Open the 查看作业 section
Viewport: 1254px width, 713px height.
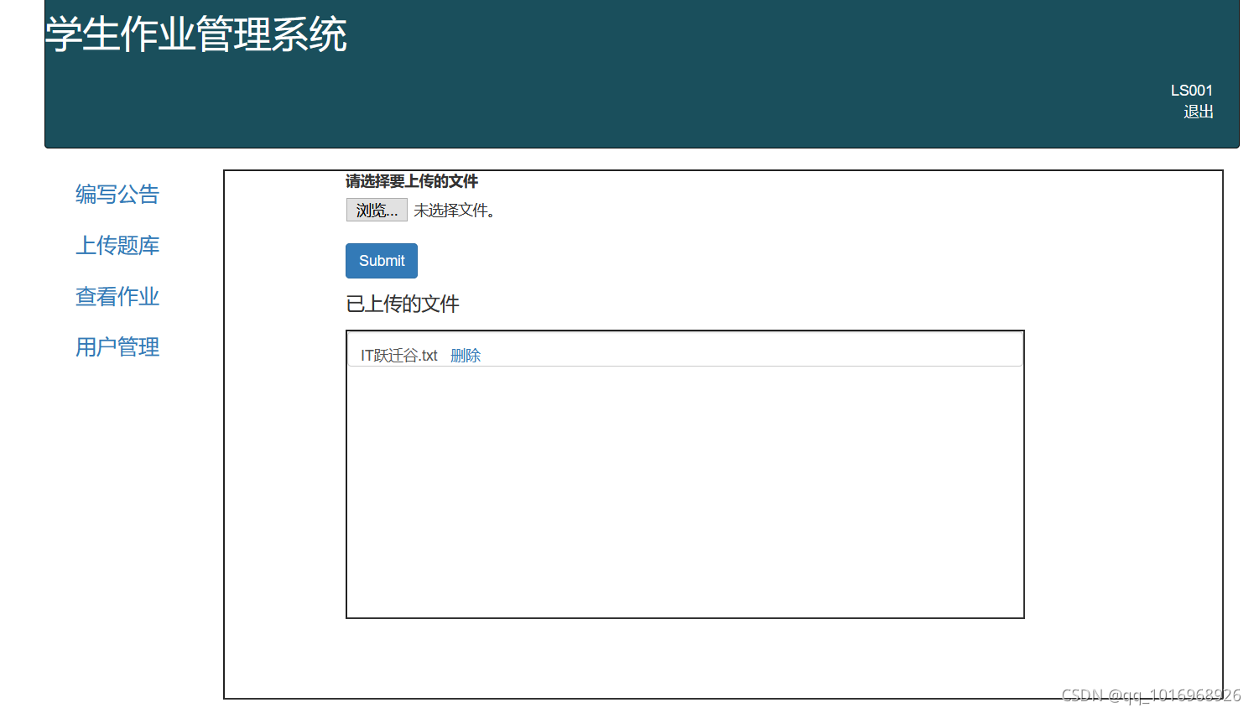tap(117, 296)
